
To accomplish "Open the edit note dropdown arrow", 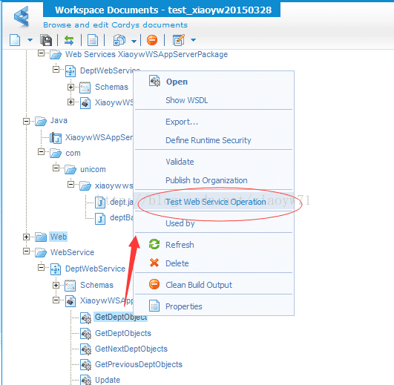I will tap(193, 39).
